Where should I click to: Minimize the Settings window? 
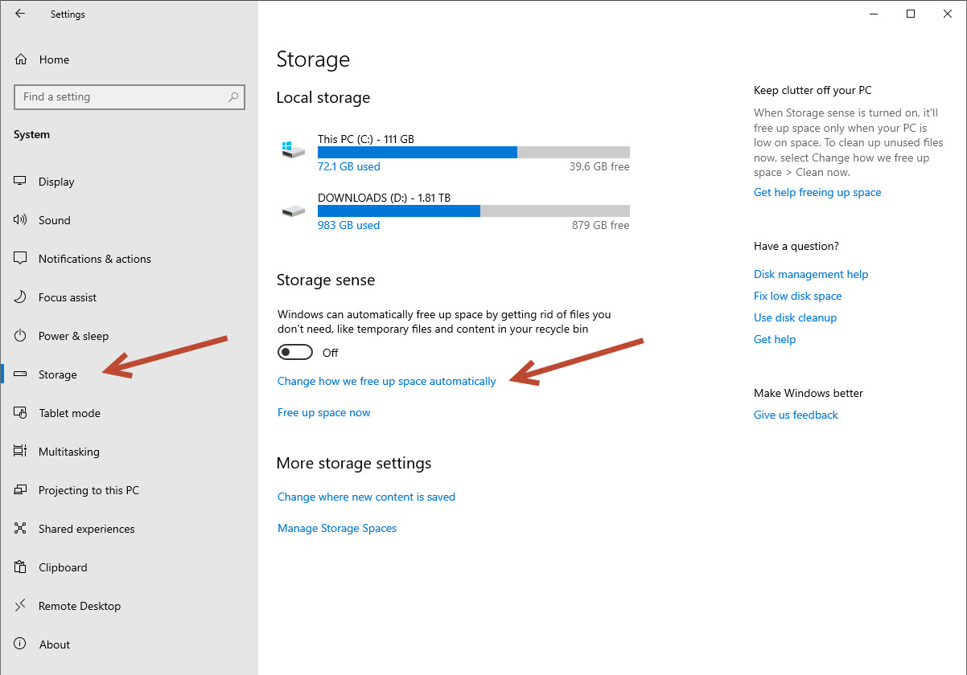(x=874, y=14)
